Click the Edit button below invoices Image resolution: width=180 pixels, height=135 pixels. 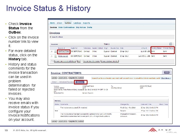pos(79,61)
